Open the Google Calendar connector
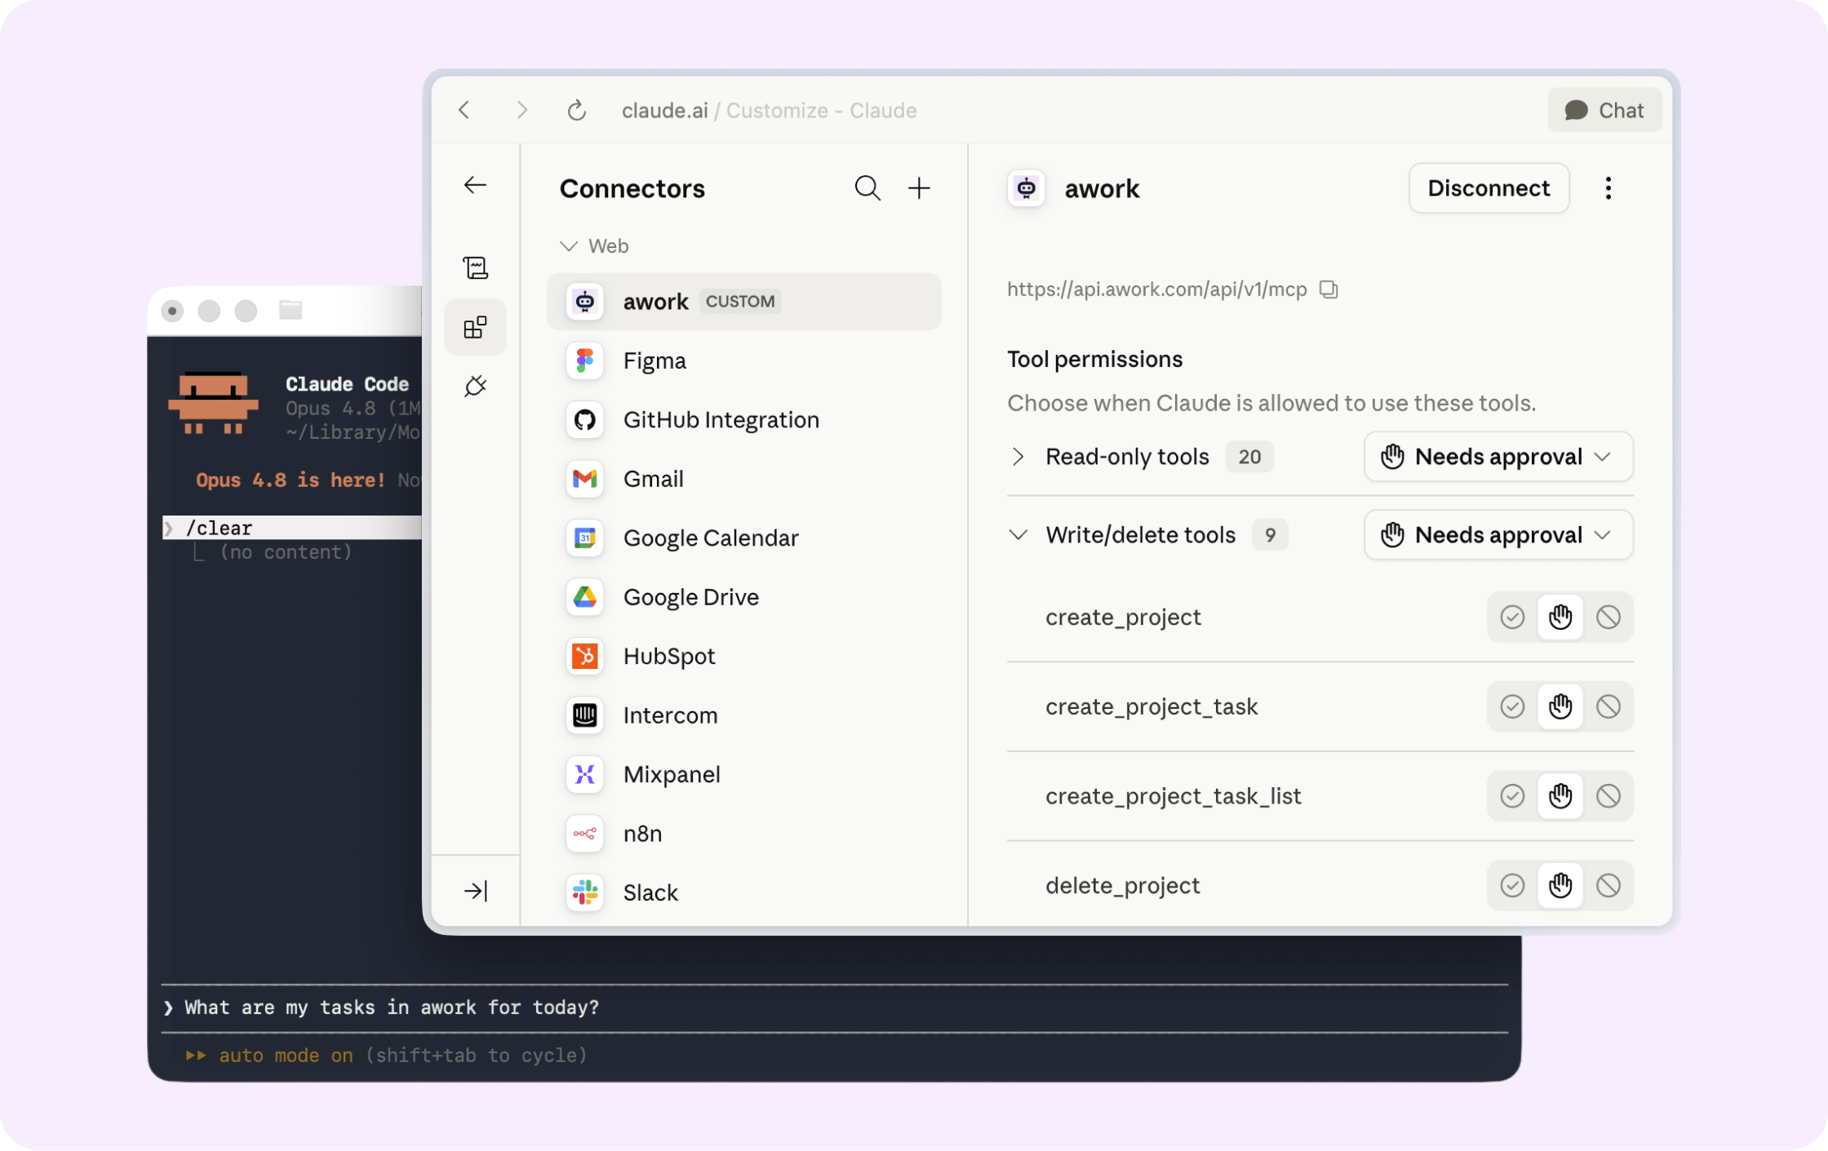Image resolution: width=1828 pixels, height=1151 pixels. 743,538
